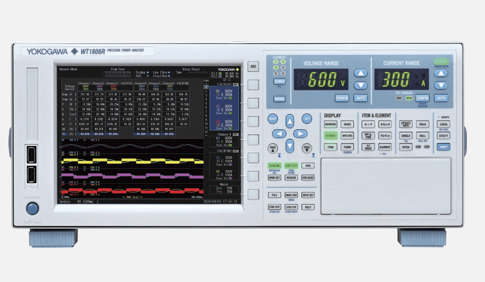The image size is (485, 282).
Task: Open the SYNC SOURCE key
Action: [308, 177]
